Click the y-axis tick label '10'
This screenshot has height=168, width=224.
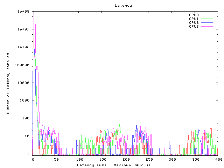[x=27, y=136]
